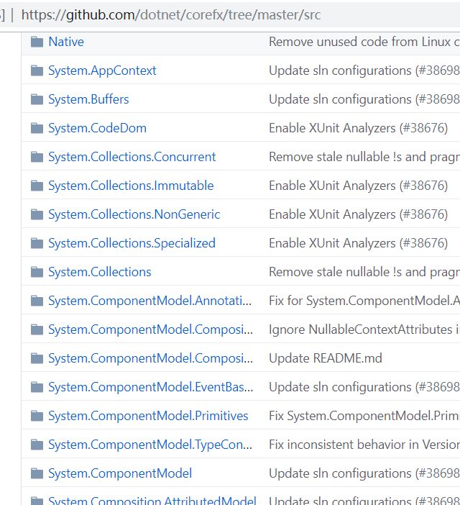
Task: Open System.Collections.Specialized folder
Action: coord(132,243)
